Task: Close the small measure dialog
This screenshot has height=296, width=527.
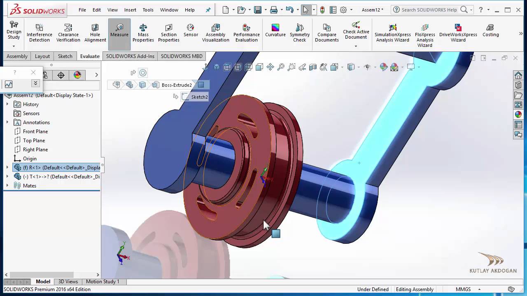Action: (33, 72)
